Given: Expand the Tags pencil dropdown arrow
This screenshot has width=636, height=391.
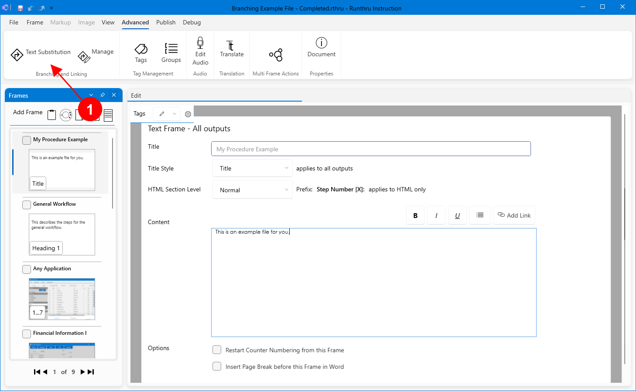Looking at the screenshot, I should pyautogui.click(x=174, y=114).
